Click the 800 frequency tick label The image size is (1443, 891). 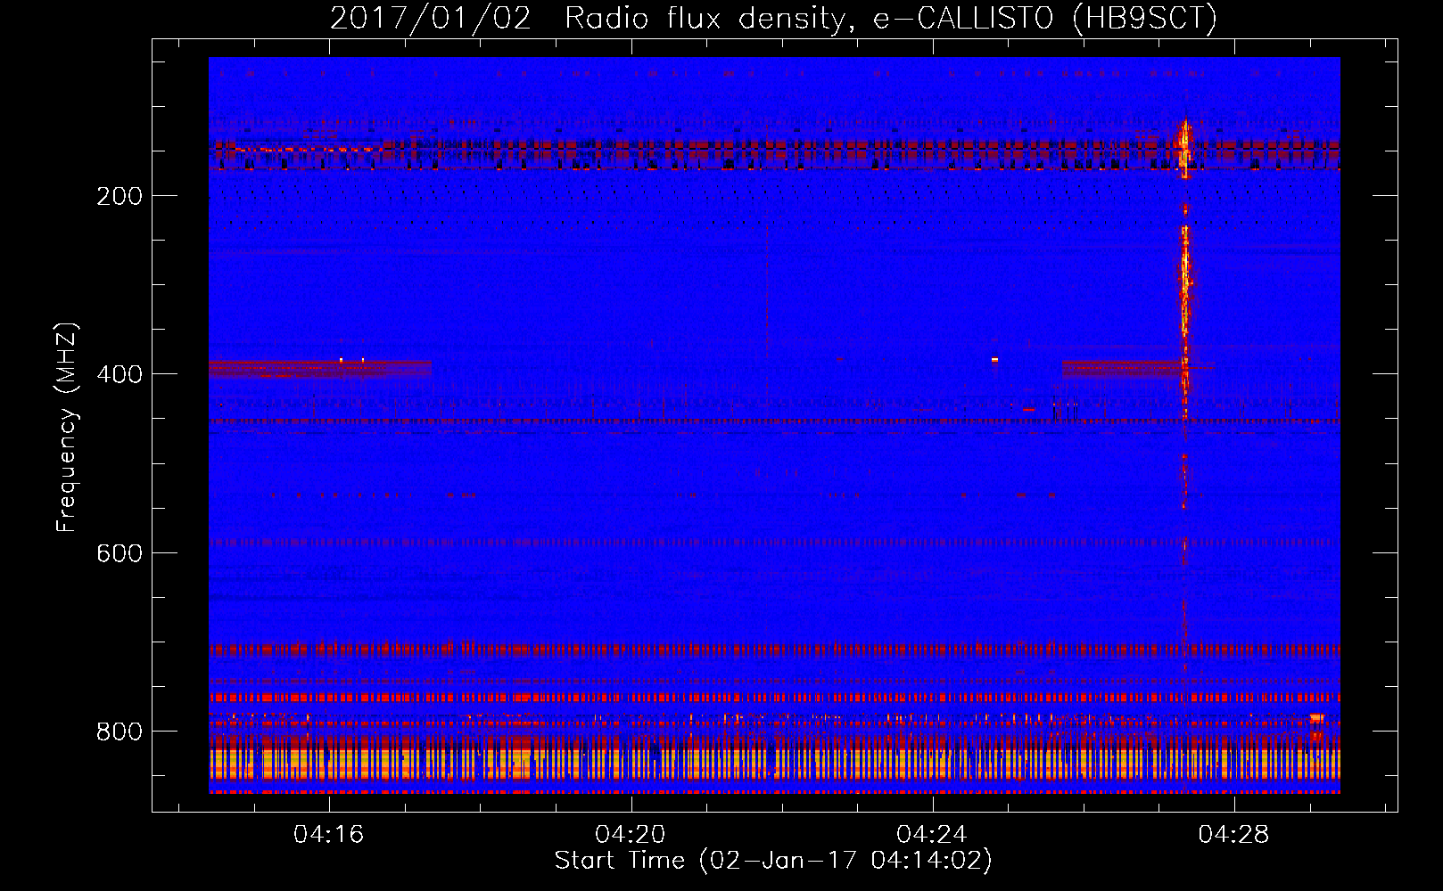coord(120,732)
